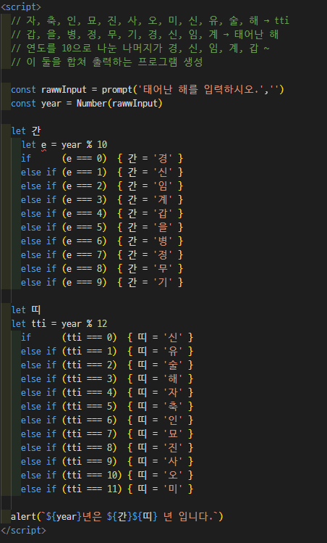Viewport: 327px width, 543px height.
Task: Click the line assigning 띠 = '술'
Action: [x=107, y=365]
